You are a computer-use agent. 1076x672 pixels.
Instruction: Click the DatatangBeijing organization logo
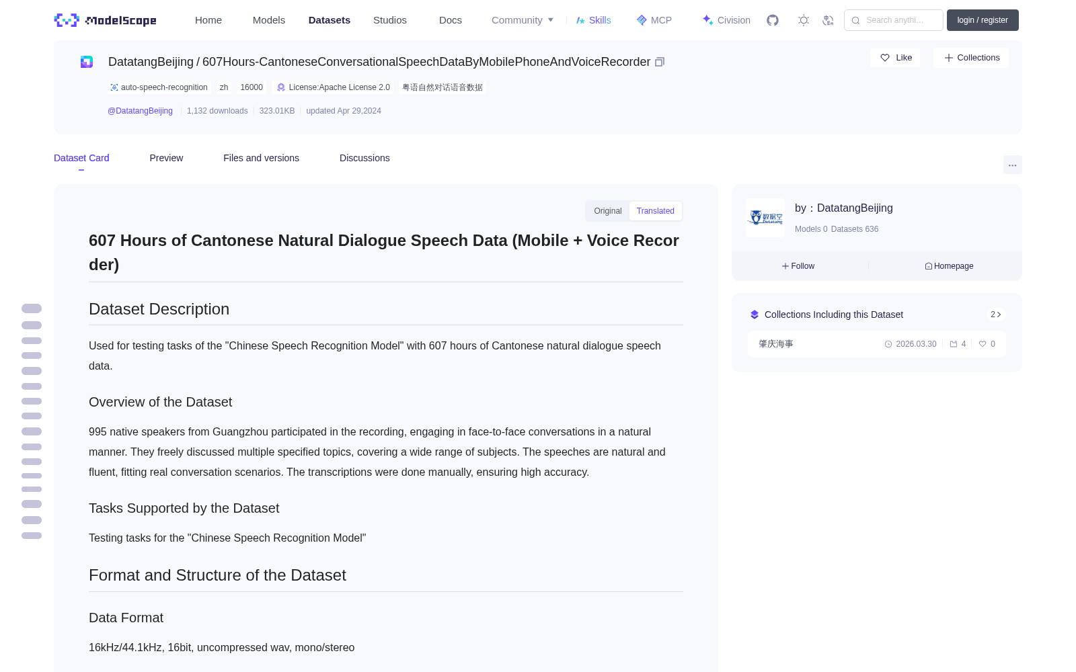tap(765, 218)
